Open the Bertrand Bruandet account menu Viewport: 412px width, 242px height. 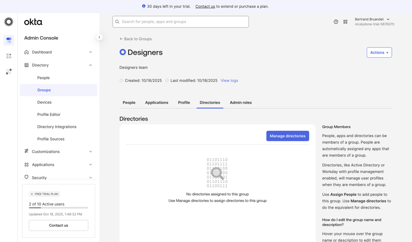372,20
